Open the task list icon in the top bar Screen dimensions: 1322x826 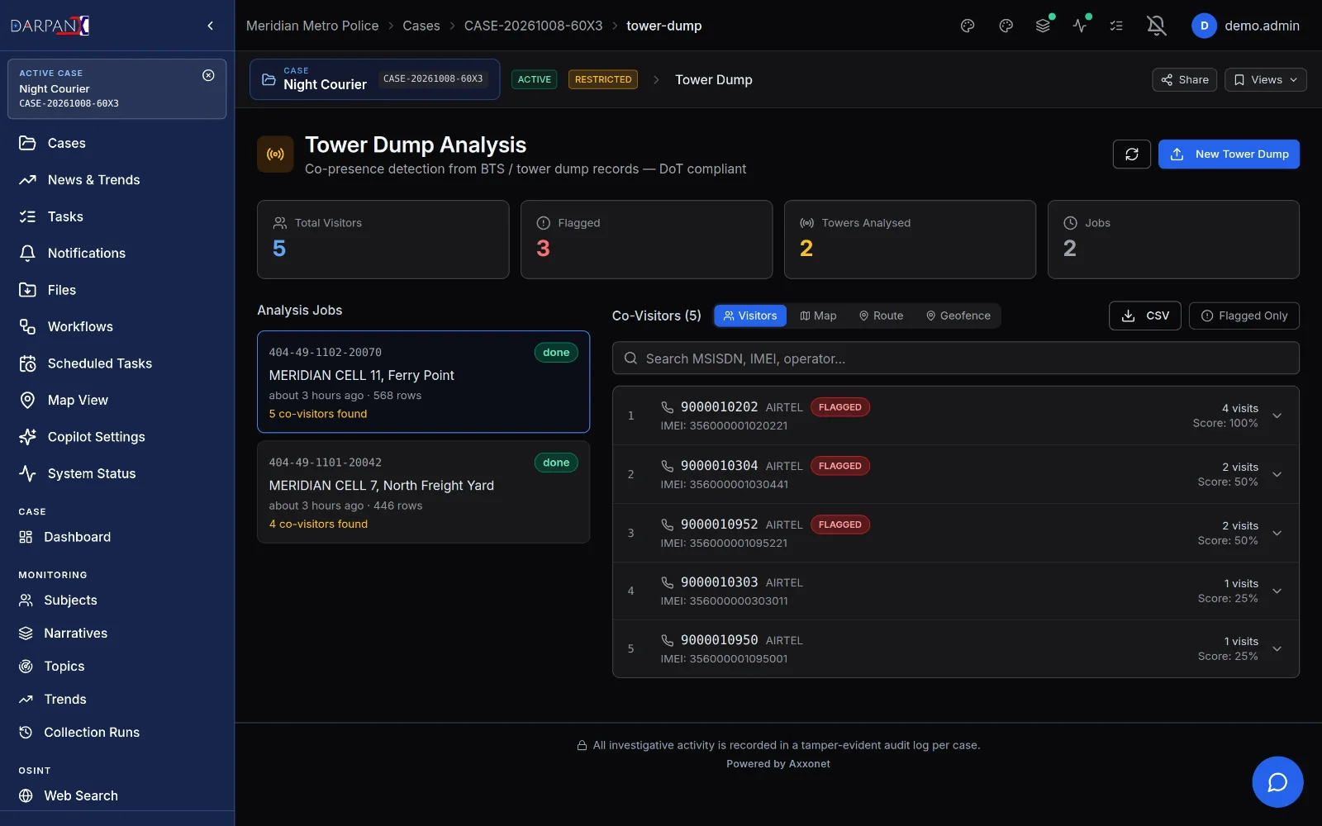(1116, 26)
